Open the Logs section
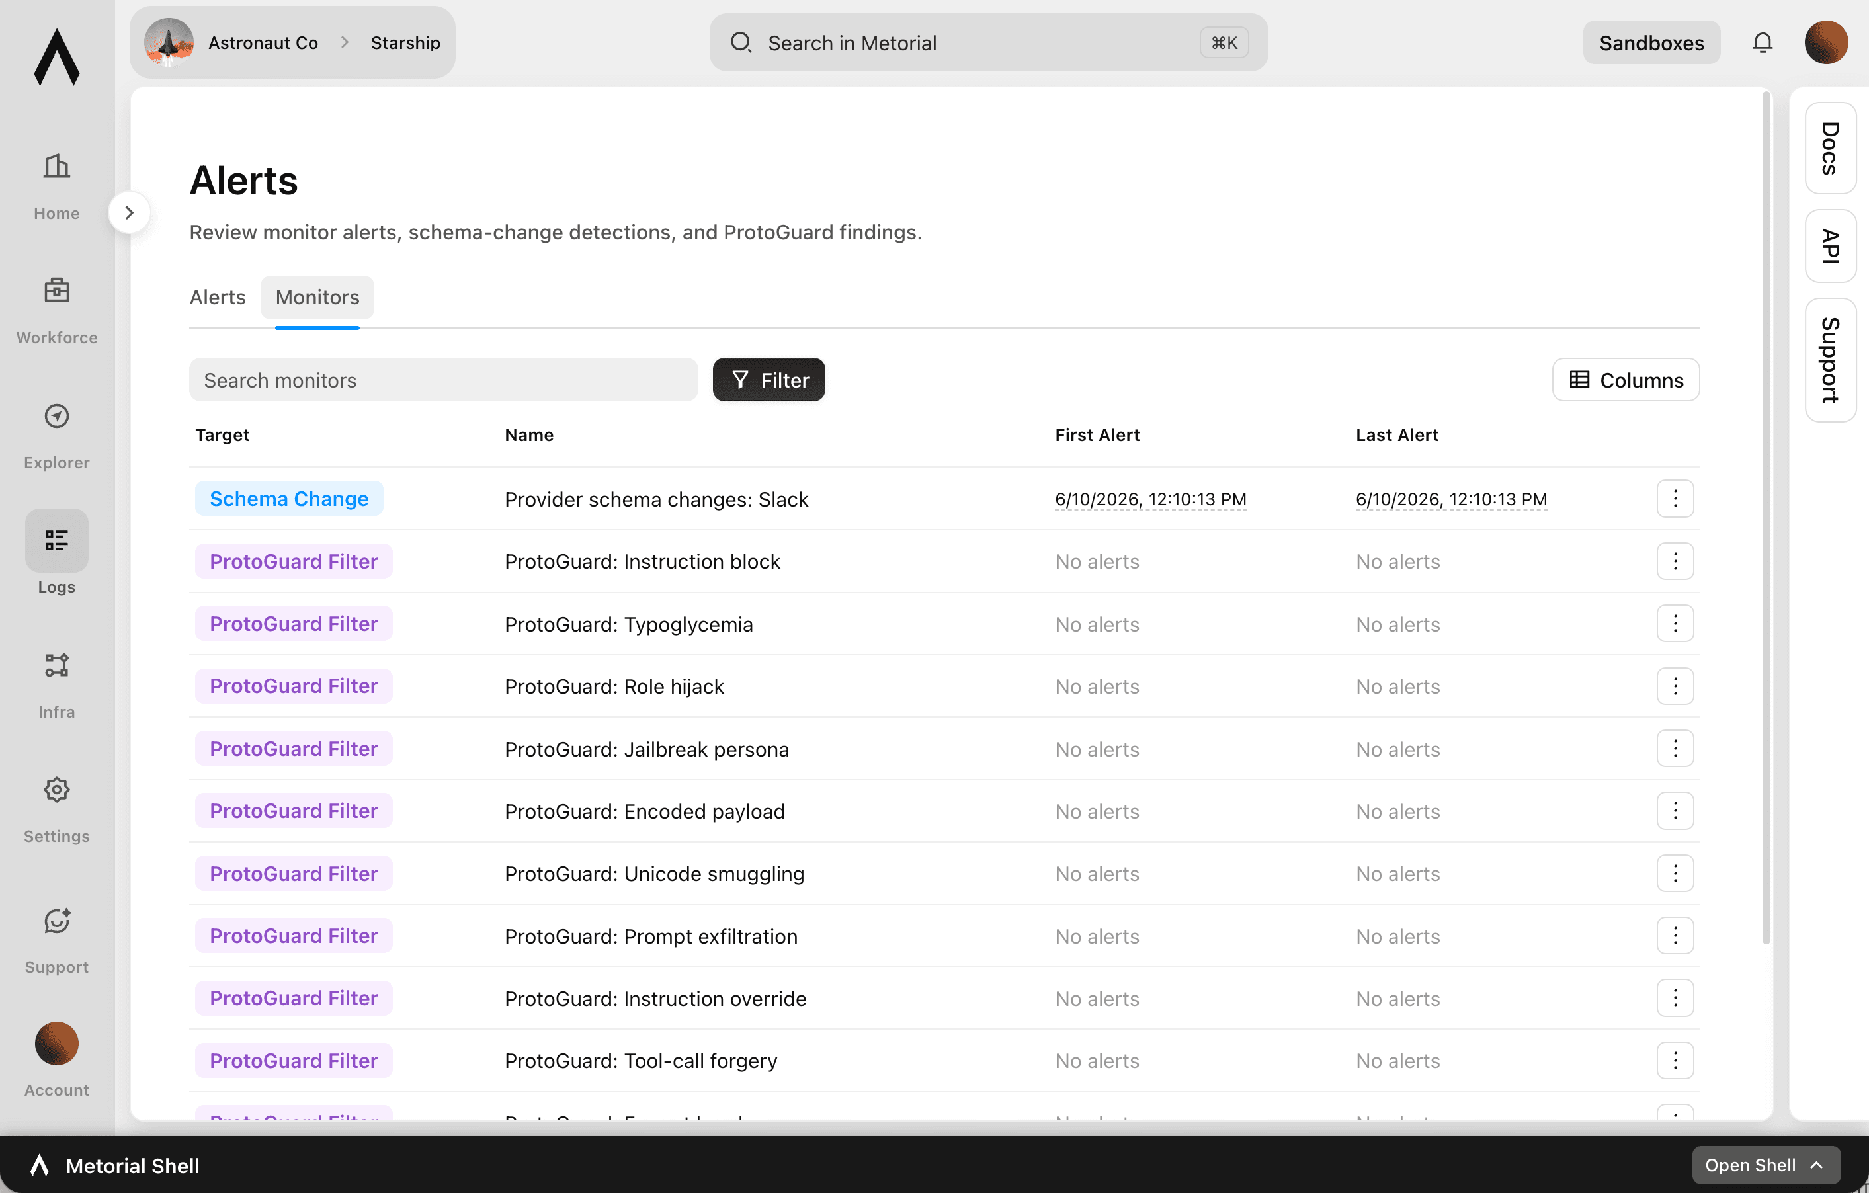 [x=57, y=553]
